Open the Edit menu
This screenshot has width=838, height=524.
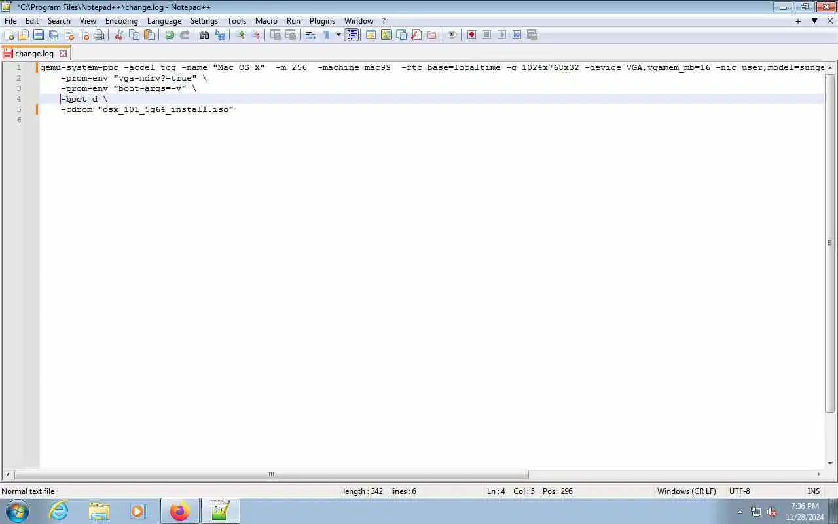(x=32, y=21)
